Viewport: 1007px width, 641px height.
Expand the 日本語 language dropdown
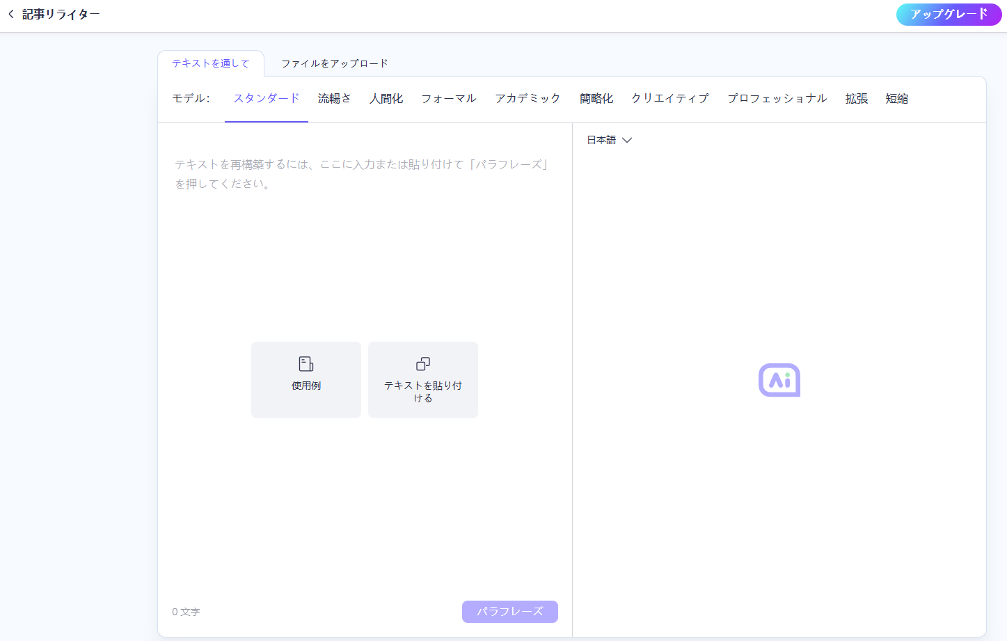610,140
